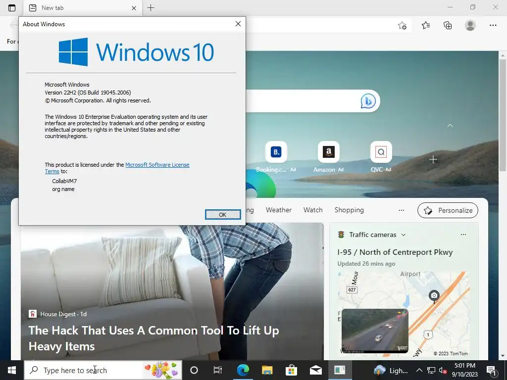The width and height of the screenshot is (507, 380).
Task: Open a new tab with the plus button
Action: [x=151, y=8]
